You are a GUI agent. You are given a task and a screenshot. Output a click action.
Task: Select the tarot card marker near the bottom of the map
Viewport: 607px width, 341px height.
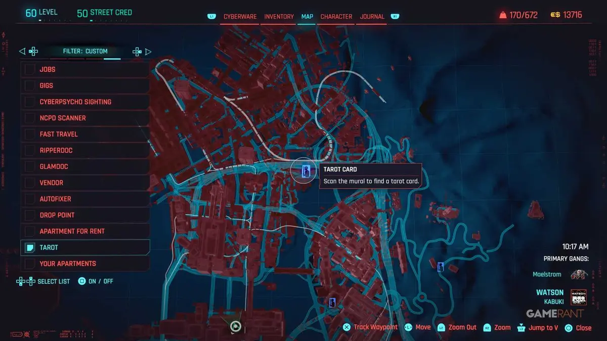click(x=332, y=302)
